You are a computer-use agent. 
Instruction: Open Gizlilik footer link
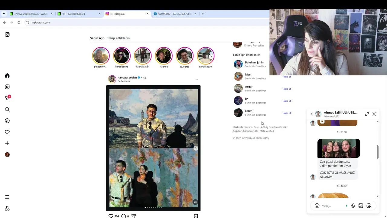(x=283, y=127)
